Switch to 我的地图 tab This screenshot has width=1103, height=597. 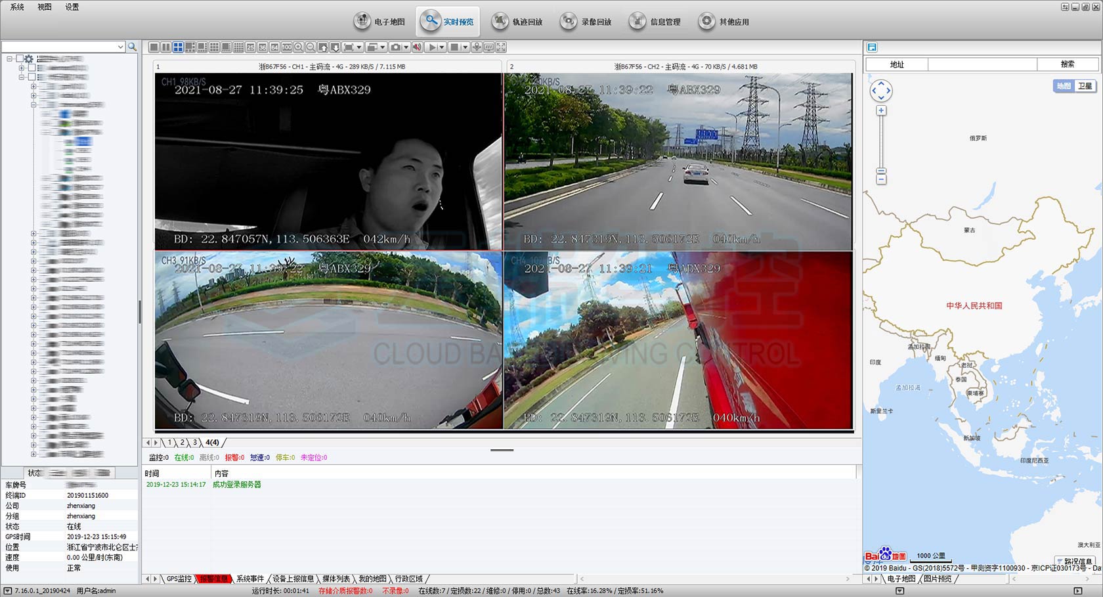tap(372, 579)
